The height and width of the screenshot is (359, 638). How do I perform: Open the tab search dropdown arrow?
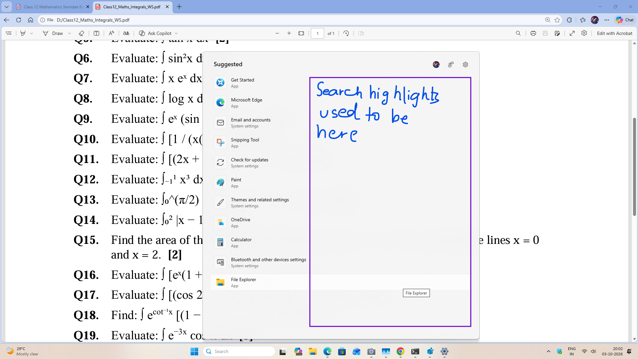[7, 7]
